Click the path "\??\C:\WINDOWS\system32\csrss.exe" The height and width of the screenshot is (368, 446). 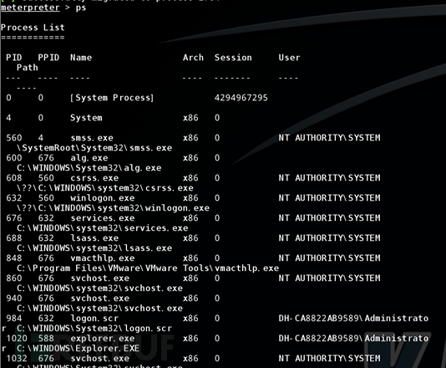[x=105, y=188]
